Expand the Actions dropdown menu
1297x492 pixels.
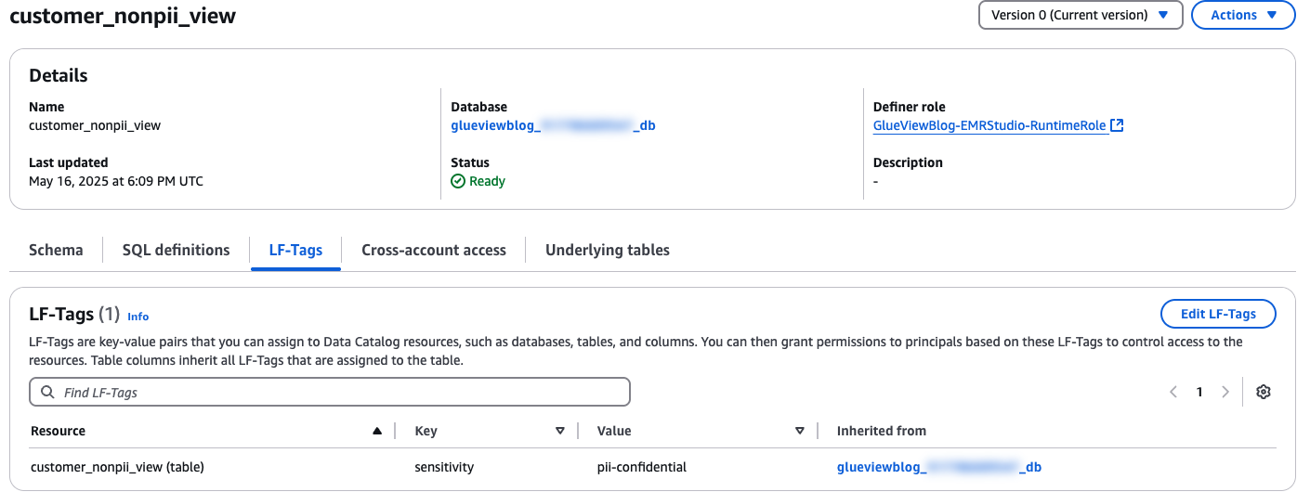1242,15
